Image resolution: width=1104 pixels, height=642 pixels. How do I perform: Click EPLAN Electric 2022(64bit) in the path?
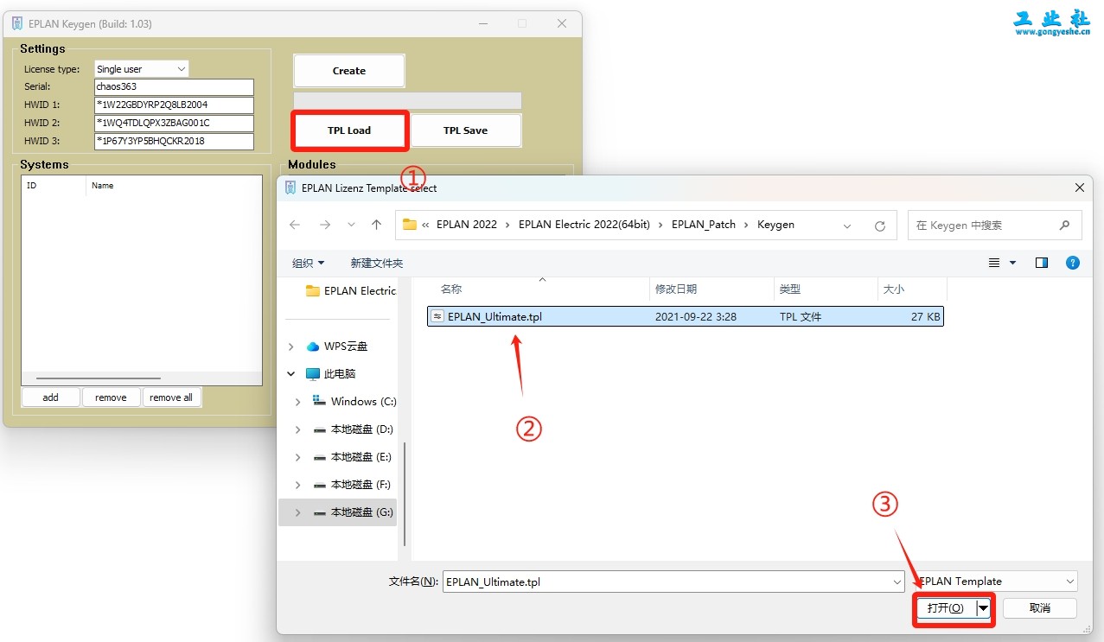click(x=584, y=225)
